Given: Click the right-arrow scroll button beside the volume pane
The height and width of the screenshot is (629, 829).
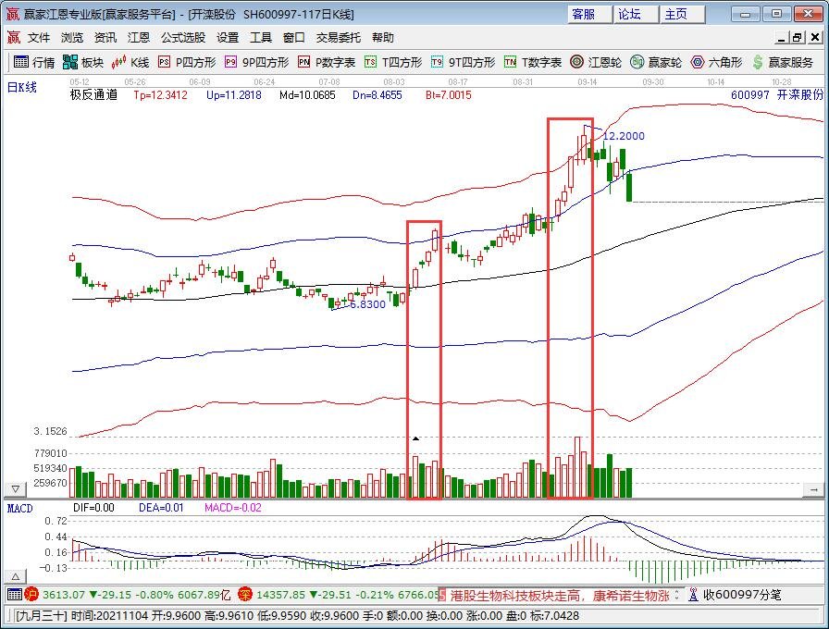Looking at the screenshot, I should coord(813,490).
